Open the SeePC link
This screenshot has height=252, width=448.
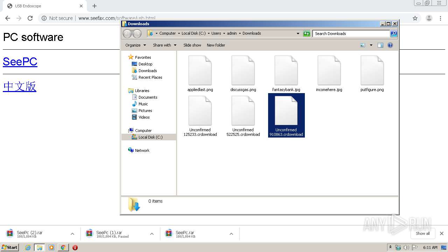pyautogui.click(x=20, y=62)
